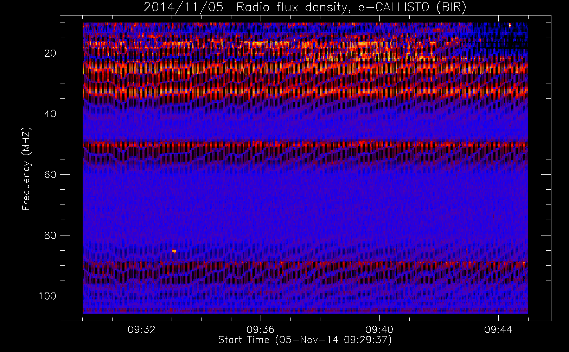Click the red interference band at 50 MHz
The image size is (569, 352).
[305, 144]
